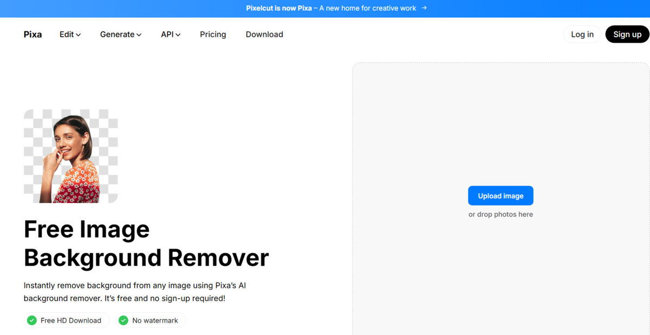Click the arrow icon in the top banner
The height and width of the screenshot is (335, 650).
pyautogui.click(x=424, y=8)
